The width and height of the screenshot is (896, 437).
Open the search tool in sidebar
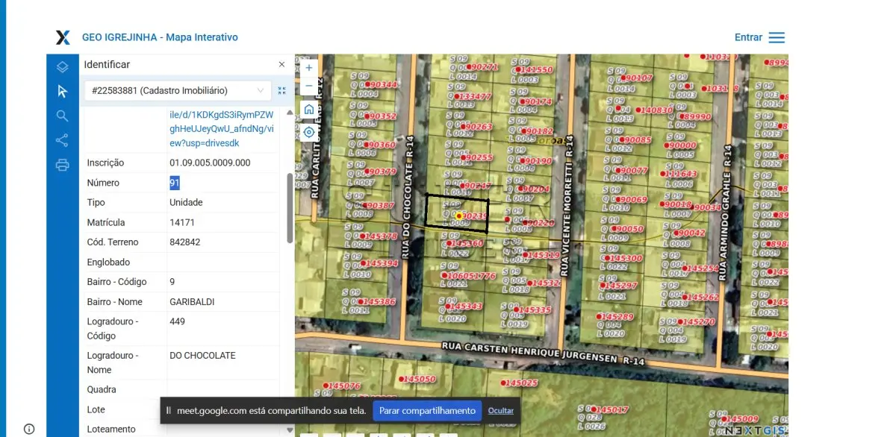point(62,116)
